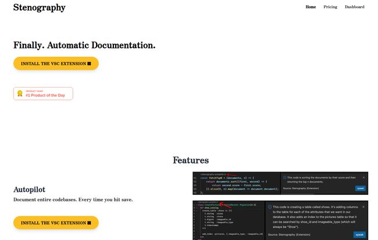Open the #1 Product of the Day badge

point(43,93)
